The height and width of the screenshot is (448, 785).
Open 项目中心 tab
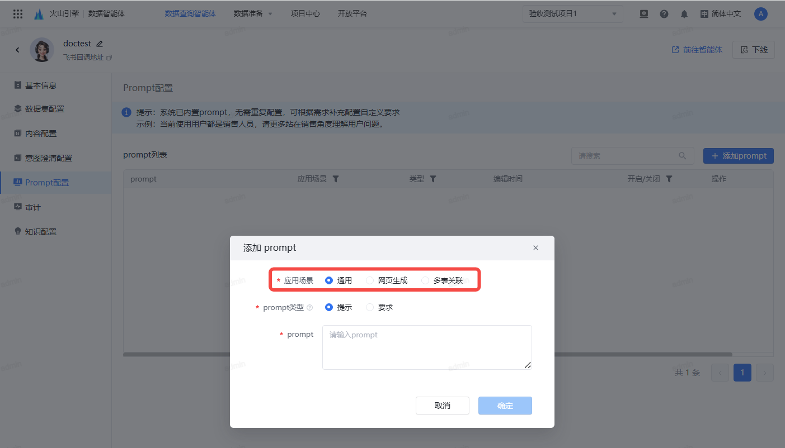click(x=305, y=14)
